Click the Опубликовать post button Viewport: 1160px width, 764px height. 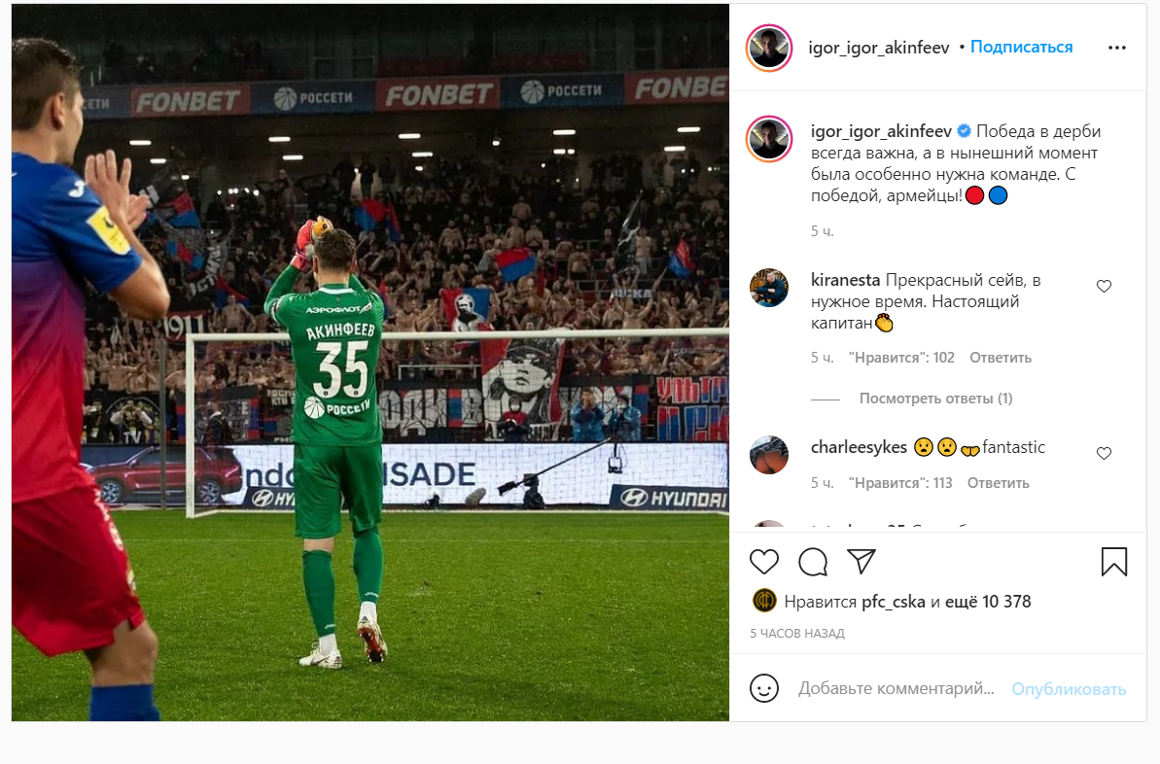click(x=1069, y=689)
